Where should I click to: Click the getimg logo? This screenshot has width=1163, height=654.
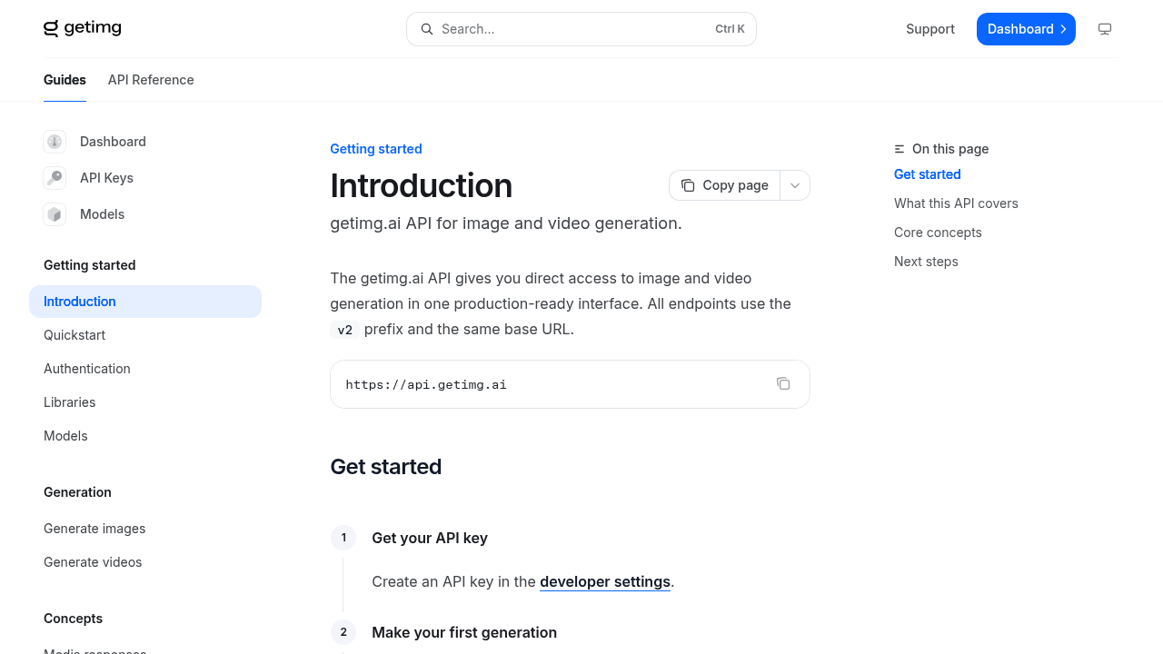point(83,28)
